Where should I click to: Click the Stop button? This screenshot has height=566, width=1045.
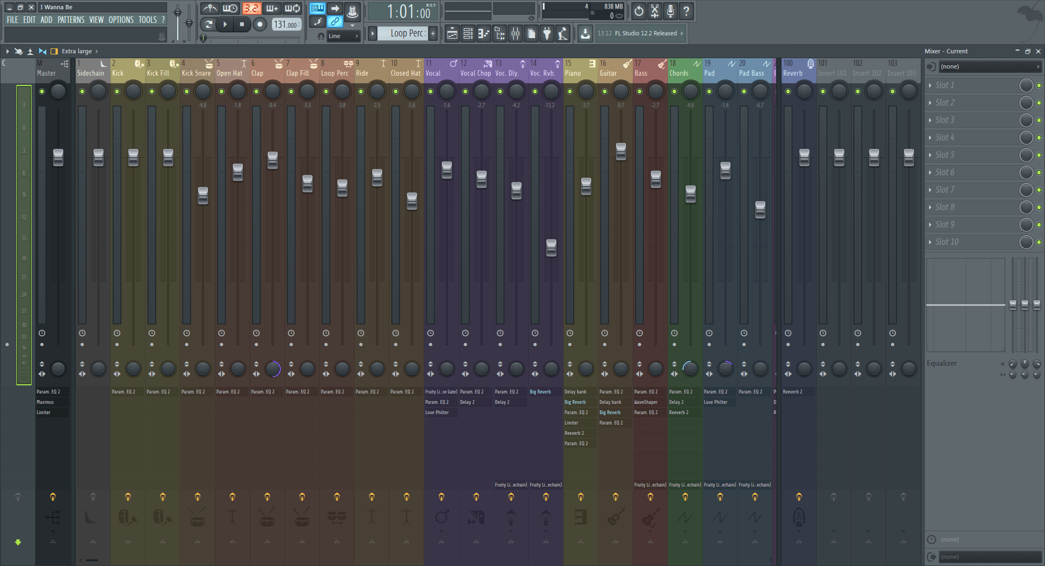coord(242,24)
